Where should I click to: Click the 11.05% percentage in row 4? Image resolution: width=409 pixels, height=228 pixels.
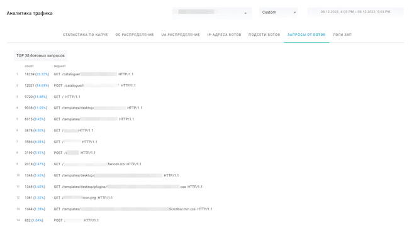pos(40,108)
